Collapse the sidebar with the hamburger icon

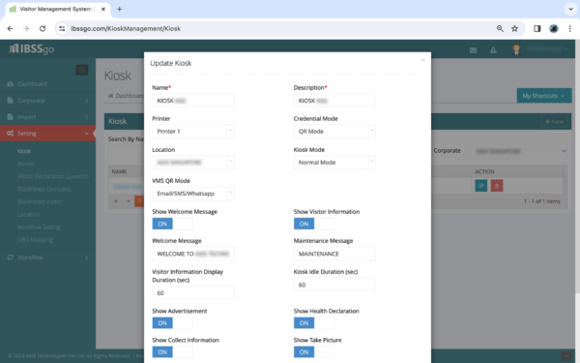[82, 70]
